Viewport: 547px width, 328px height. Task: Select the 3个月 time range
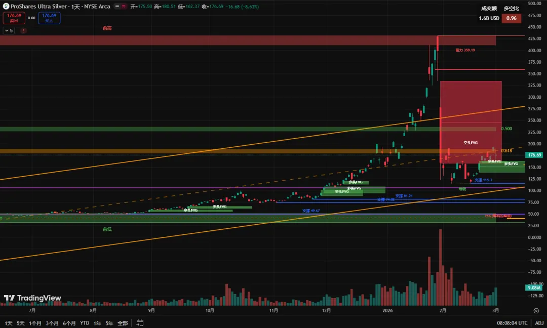(x=52, y=323)
